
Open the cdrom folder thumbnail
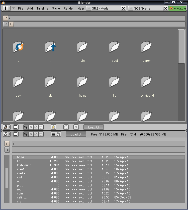pos(146,47)
